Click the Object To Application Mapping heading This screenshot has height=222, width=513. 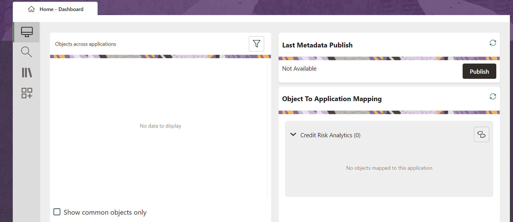[332, 99]
